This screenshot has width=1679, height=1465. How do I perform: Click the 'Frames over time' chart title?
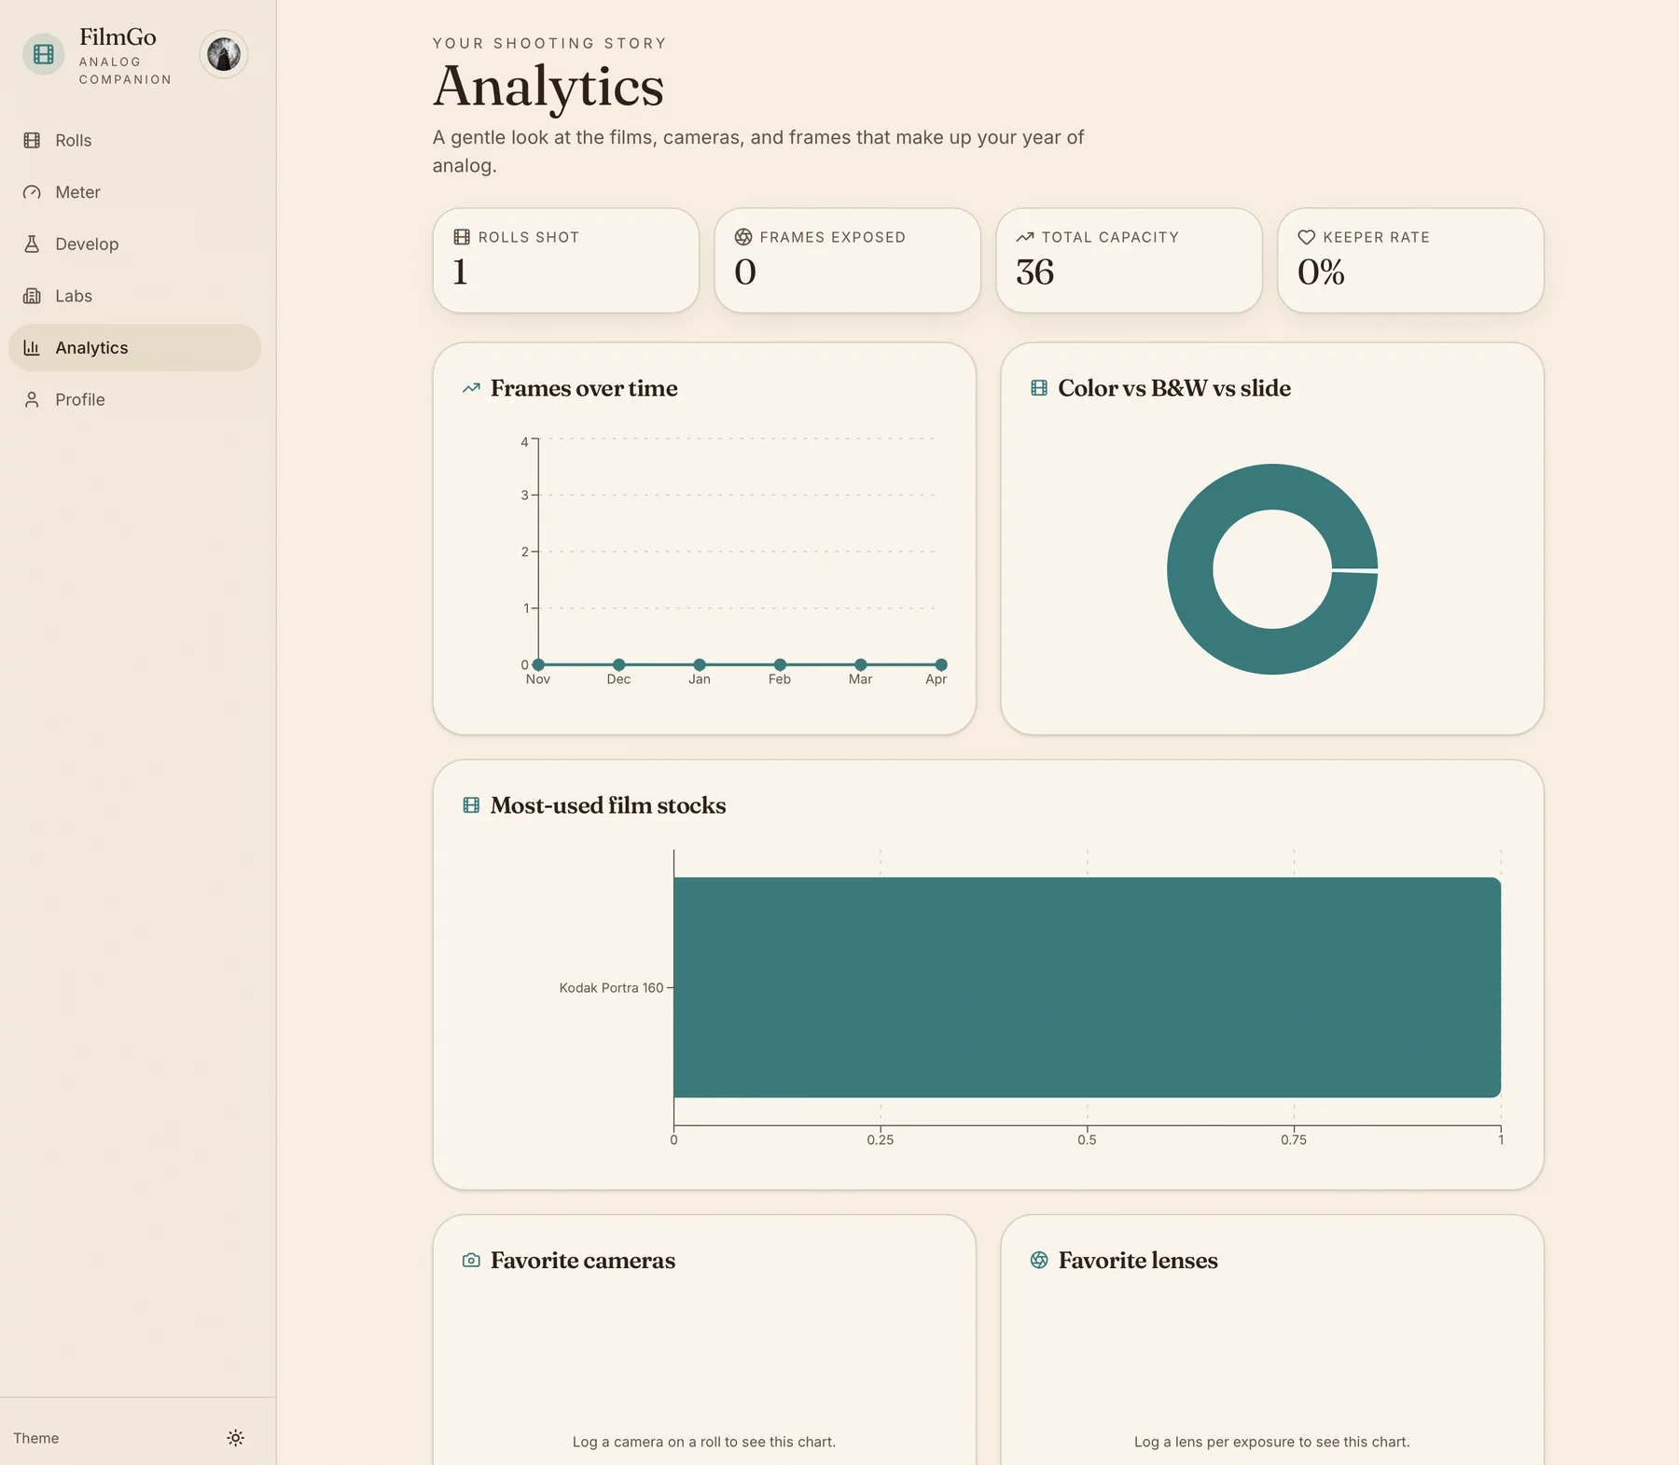click(x=584, y=388)
